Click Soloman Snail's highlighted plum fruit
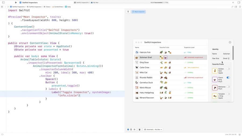The width and height of the screenshot is (242, 136). (165, 58)
